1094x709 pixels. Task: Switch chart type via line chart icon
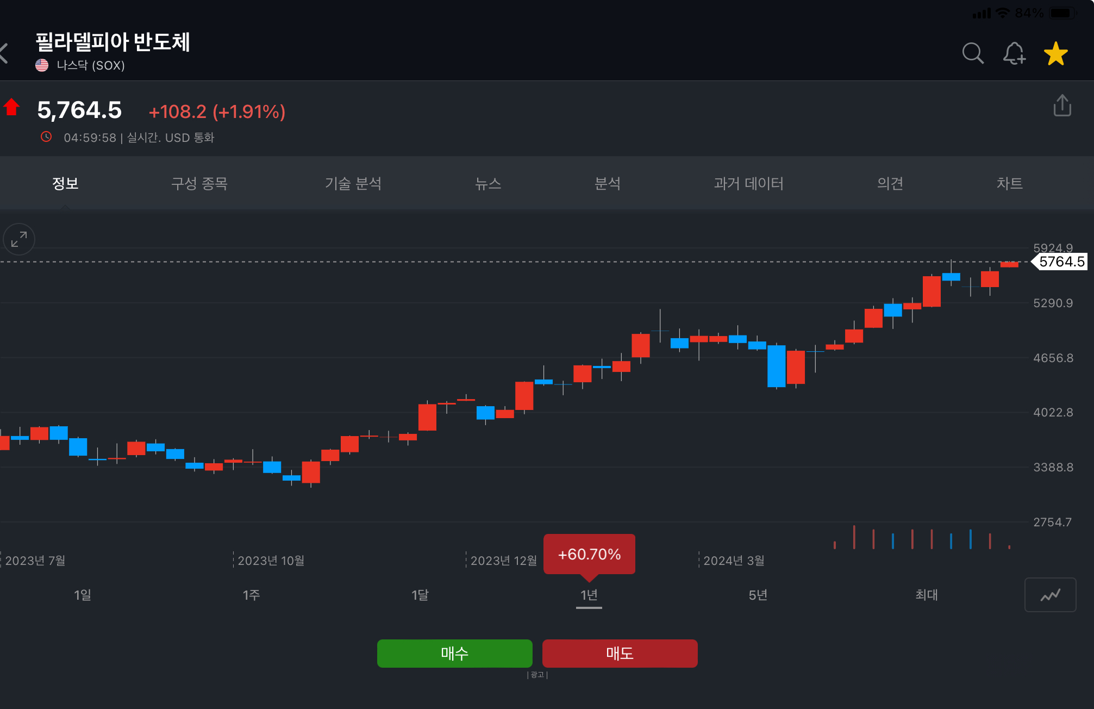point(1050,595)
